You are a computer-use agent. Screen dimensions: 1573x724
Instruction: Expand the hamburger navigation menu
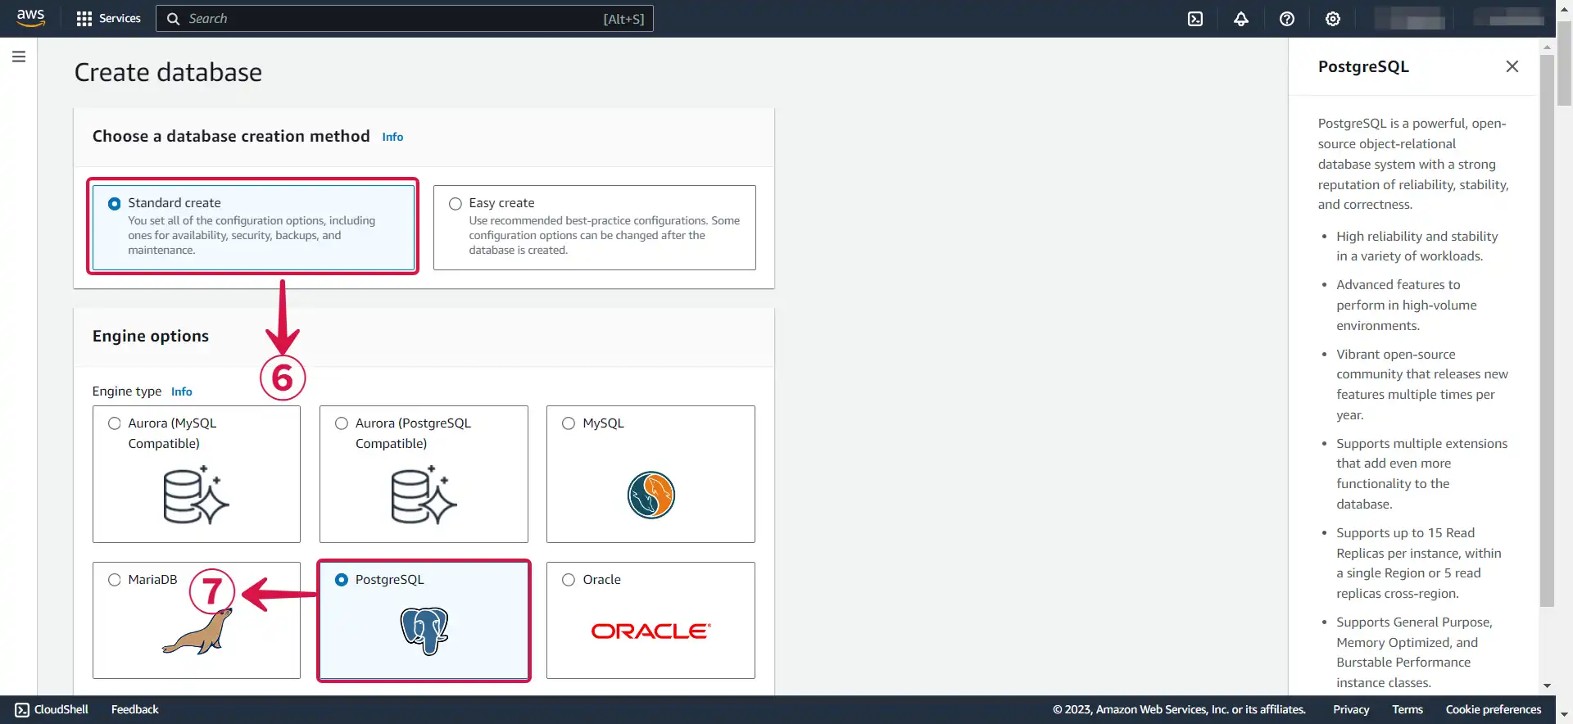pos(19,57)
